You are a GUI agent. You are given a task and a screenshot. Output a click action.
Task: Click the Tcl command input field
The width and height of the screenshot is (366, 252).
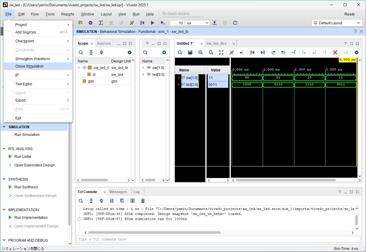[218, 239]
